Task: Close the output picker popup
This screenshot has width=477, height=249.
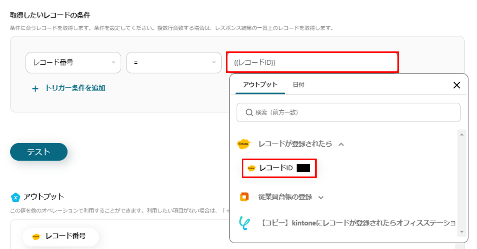Action: click(x=456, y=85)
